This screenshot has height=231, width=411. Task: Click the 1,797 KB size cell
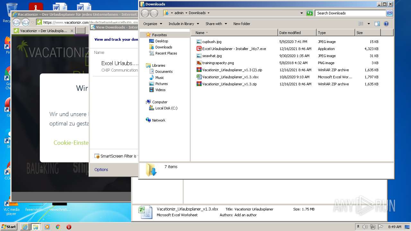[371, 77]
